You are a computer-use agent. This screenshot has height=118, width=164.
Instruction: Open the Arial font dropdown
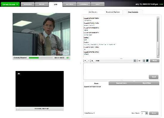115,61
